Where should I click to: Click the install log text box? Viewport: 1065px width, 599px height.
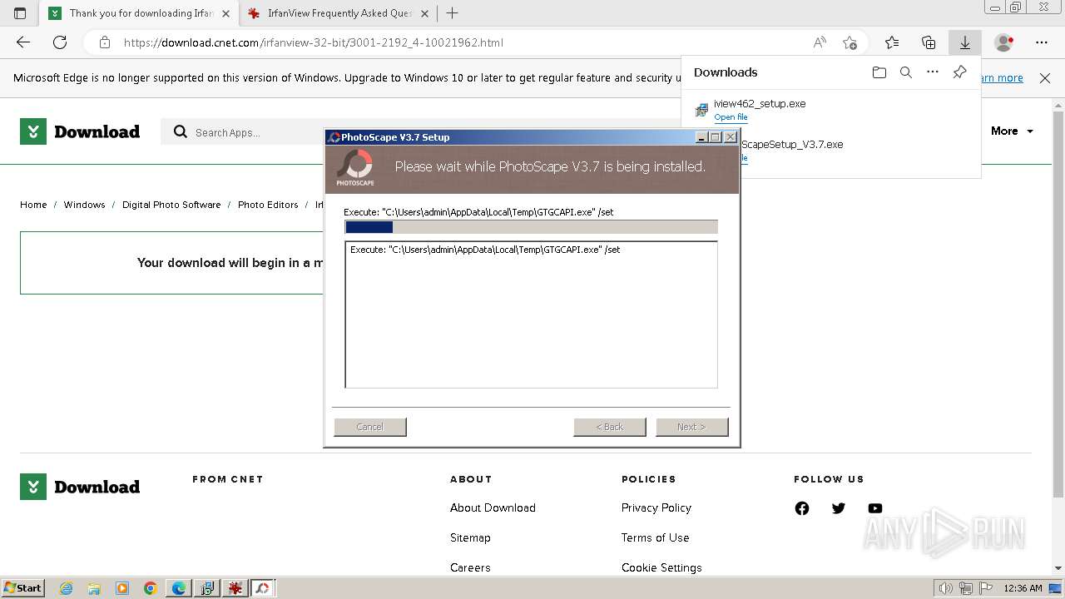point(531,314)
